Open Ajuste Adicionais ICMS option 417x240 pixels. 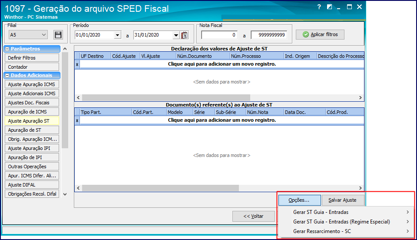click(x=32, y=93)
